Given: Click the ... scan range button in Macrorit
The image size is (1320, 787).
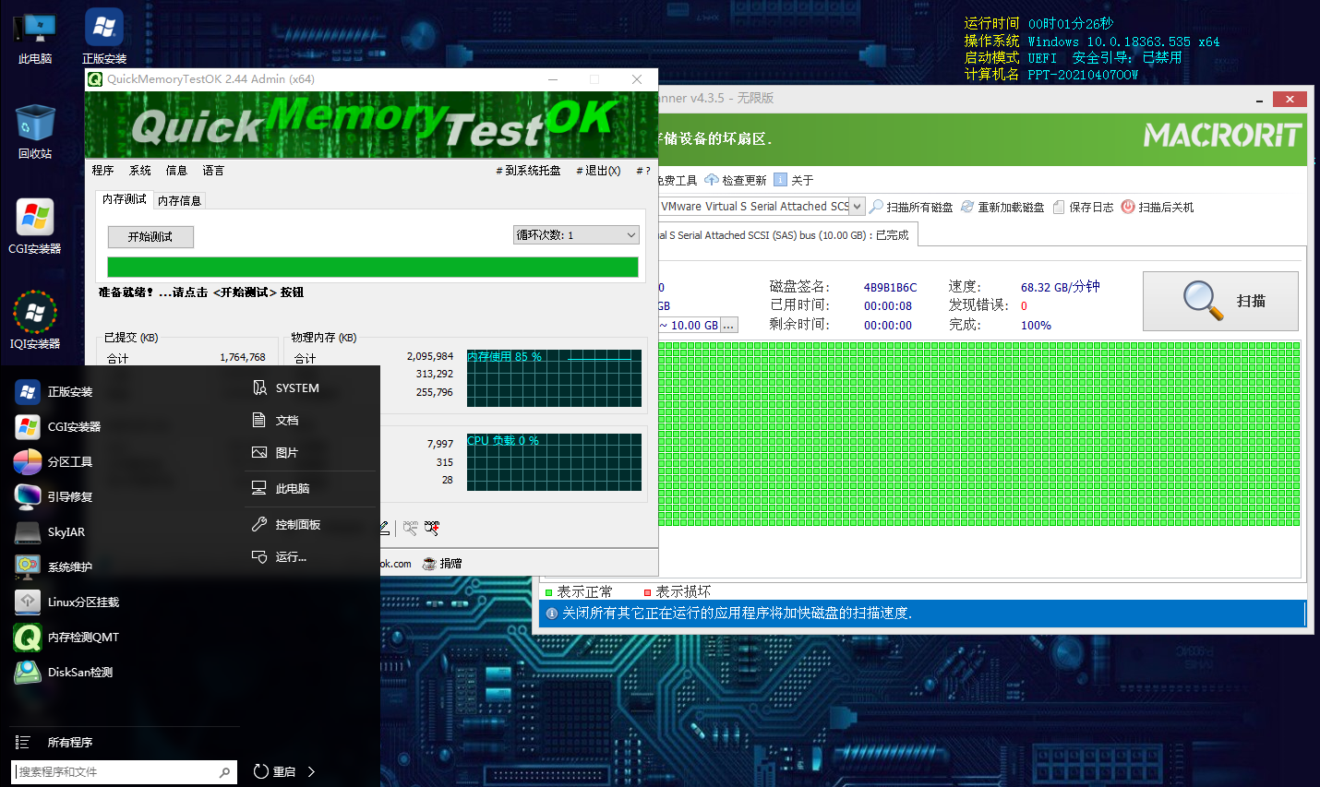Looking at the screenshot, I should 729,326.
